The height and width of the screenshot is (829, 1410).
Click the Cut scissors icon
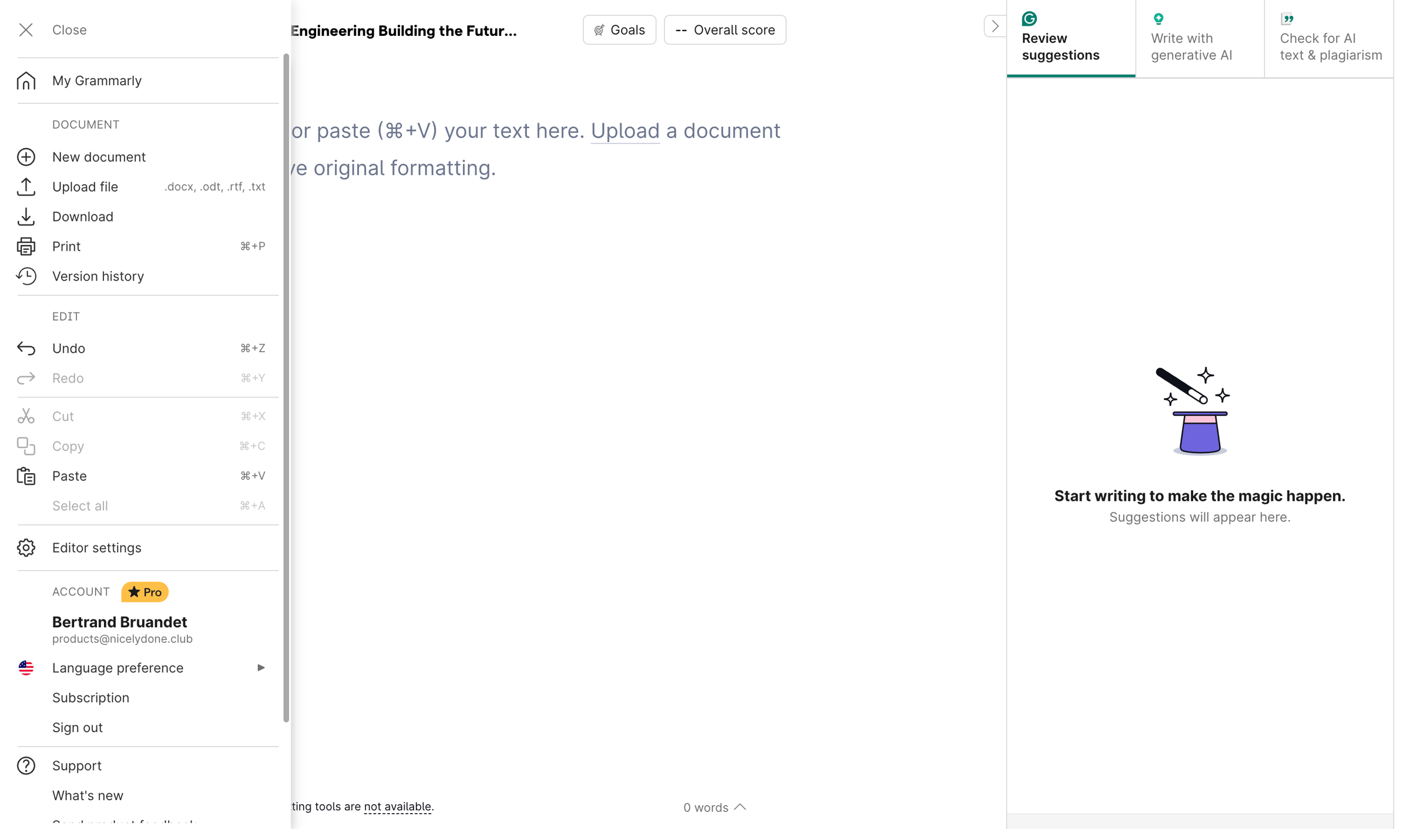pyautogui.click(x=26, y=416)
